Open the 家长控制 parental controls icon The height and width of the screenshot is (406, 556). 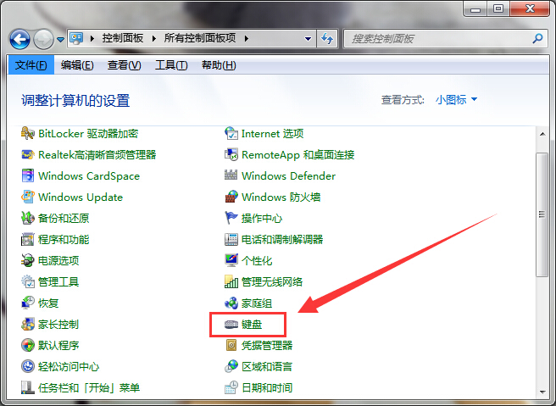pos(29,324)
